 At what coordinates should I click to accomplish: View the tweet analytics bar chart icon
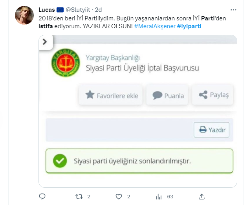159,196
